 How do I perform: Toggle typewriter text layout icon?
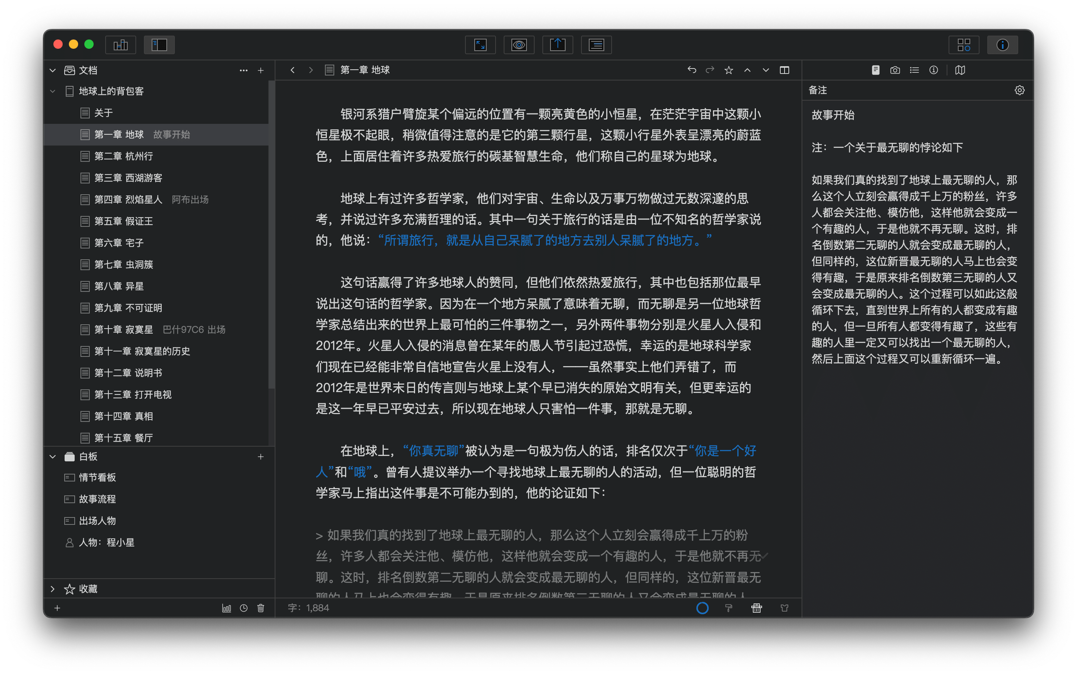pos(596,45)
